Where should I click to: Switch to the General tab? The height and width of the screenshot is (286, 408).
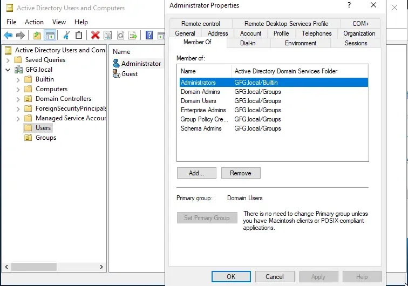[185, 33]
